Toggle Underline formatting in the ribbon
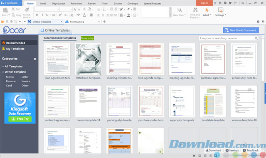The width and height of the screenshot is (266, 158). click(47, 15)
